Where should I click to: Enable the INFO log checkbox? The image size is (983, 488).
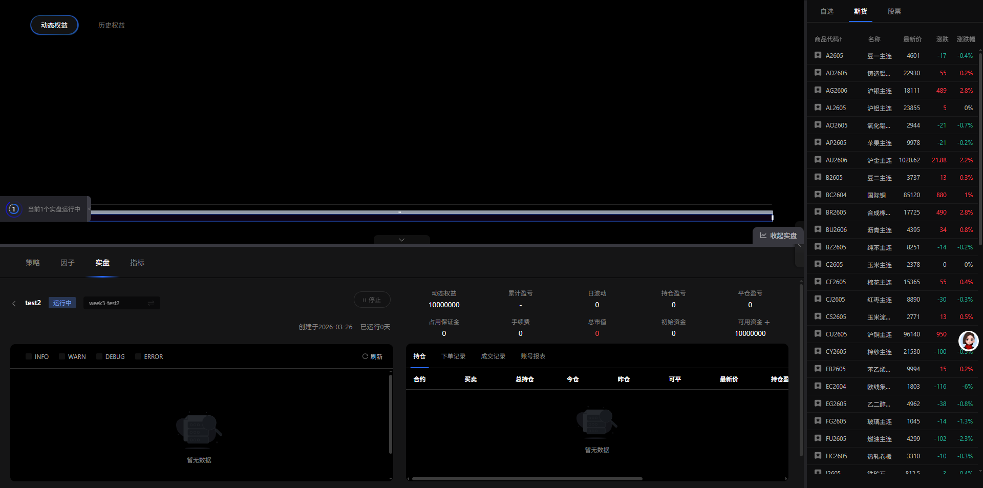(x=29, y=356)
